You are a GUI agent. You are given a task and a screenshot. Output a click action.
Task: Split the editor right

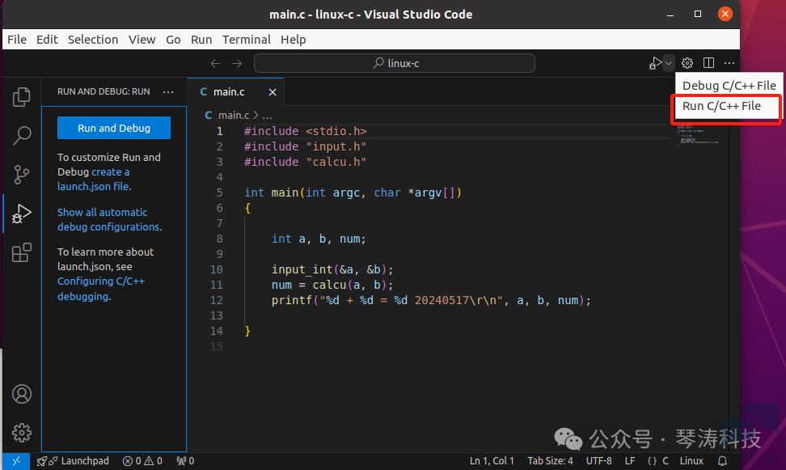[x=708, y=63]
